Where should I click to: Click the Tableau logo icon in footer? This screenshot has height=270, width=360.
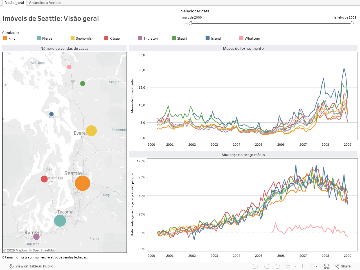[x=12, y=266]
